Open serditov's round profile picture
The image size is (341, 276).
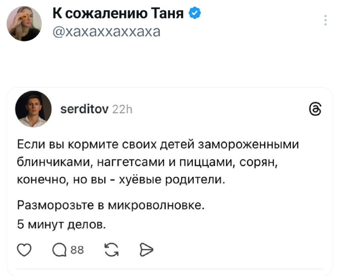[x=33, y=109]
